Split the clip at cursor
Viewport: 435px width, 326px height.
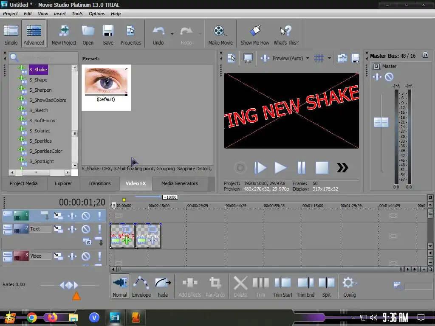click(327, 287)
